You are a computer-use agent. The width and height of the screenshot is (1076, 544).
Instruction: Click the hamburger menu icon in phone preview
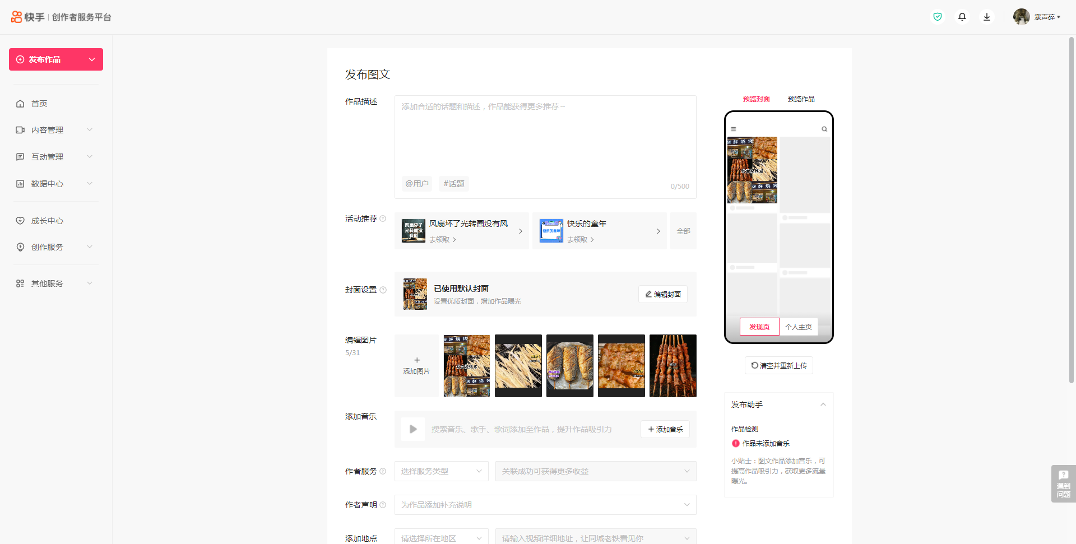(734, 129)
